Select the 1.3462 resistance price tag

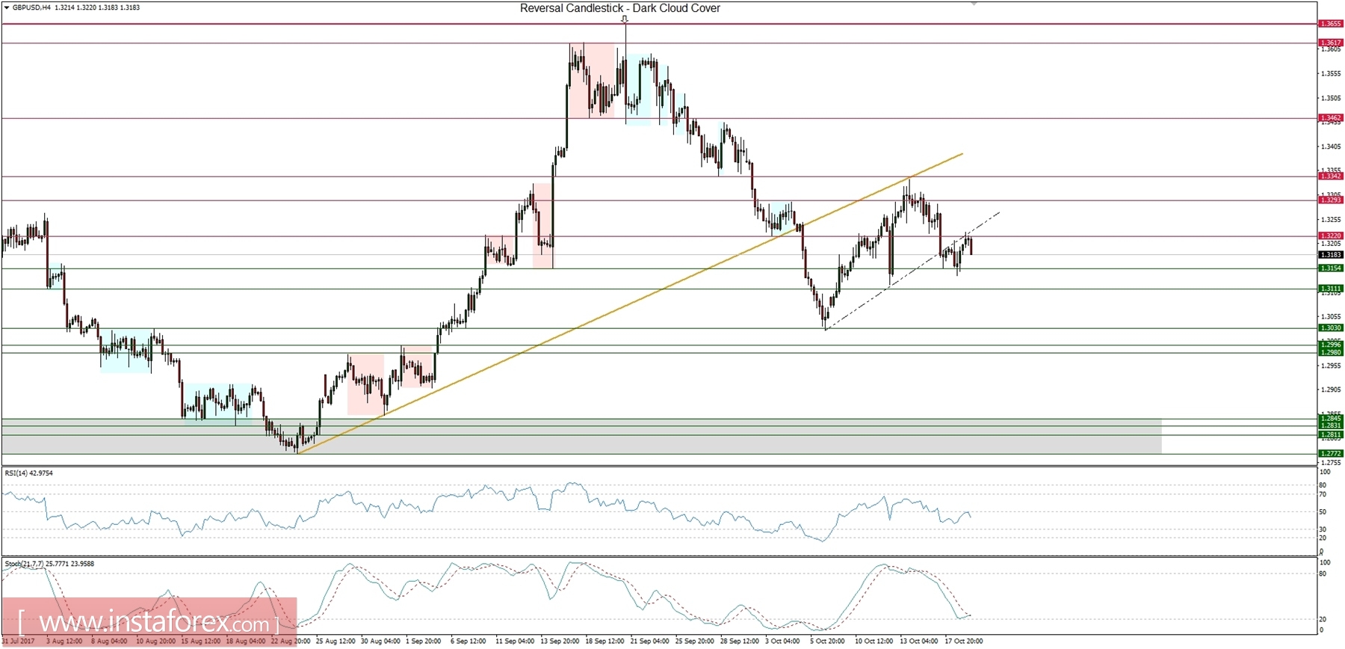tap(1331, 118)
